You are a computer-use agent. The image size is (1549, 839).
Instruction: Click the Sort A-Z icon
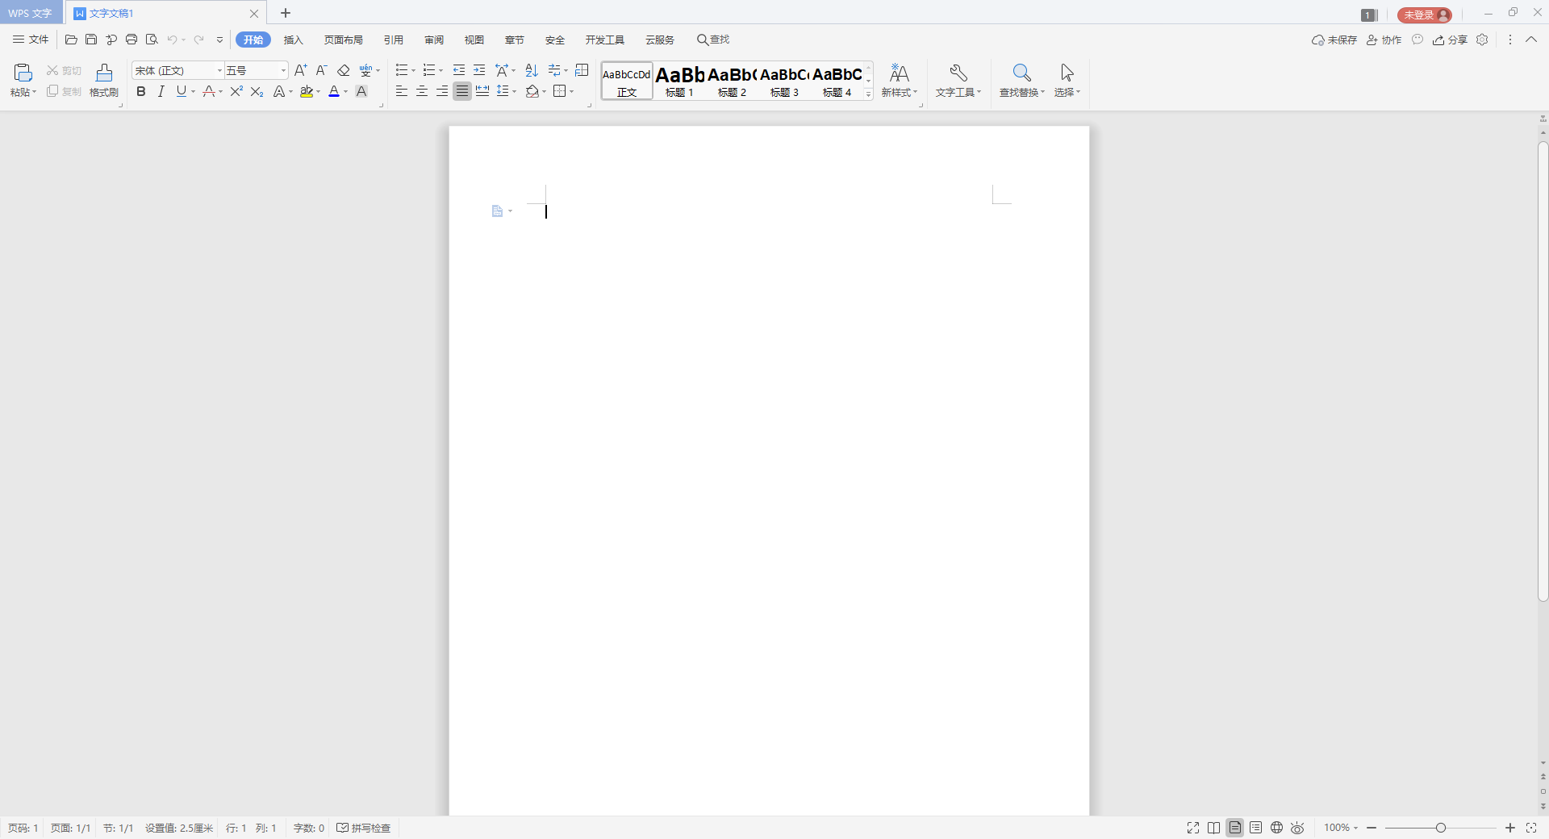pos(532,70)
